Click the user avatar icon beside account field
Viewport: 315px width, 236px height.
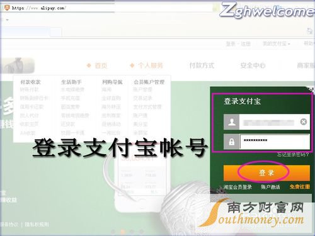pos(232,122)
